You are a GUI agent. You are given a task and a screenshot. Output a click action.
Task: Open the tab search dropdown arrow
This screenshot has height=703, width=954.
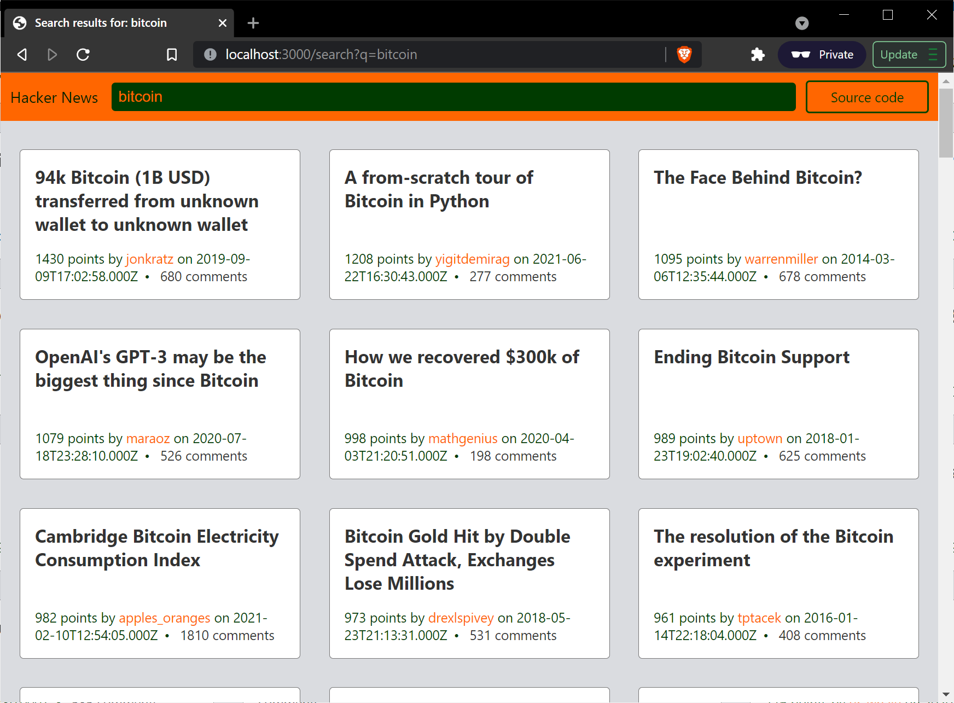[x=802, y=23]
